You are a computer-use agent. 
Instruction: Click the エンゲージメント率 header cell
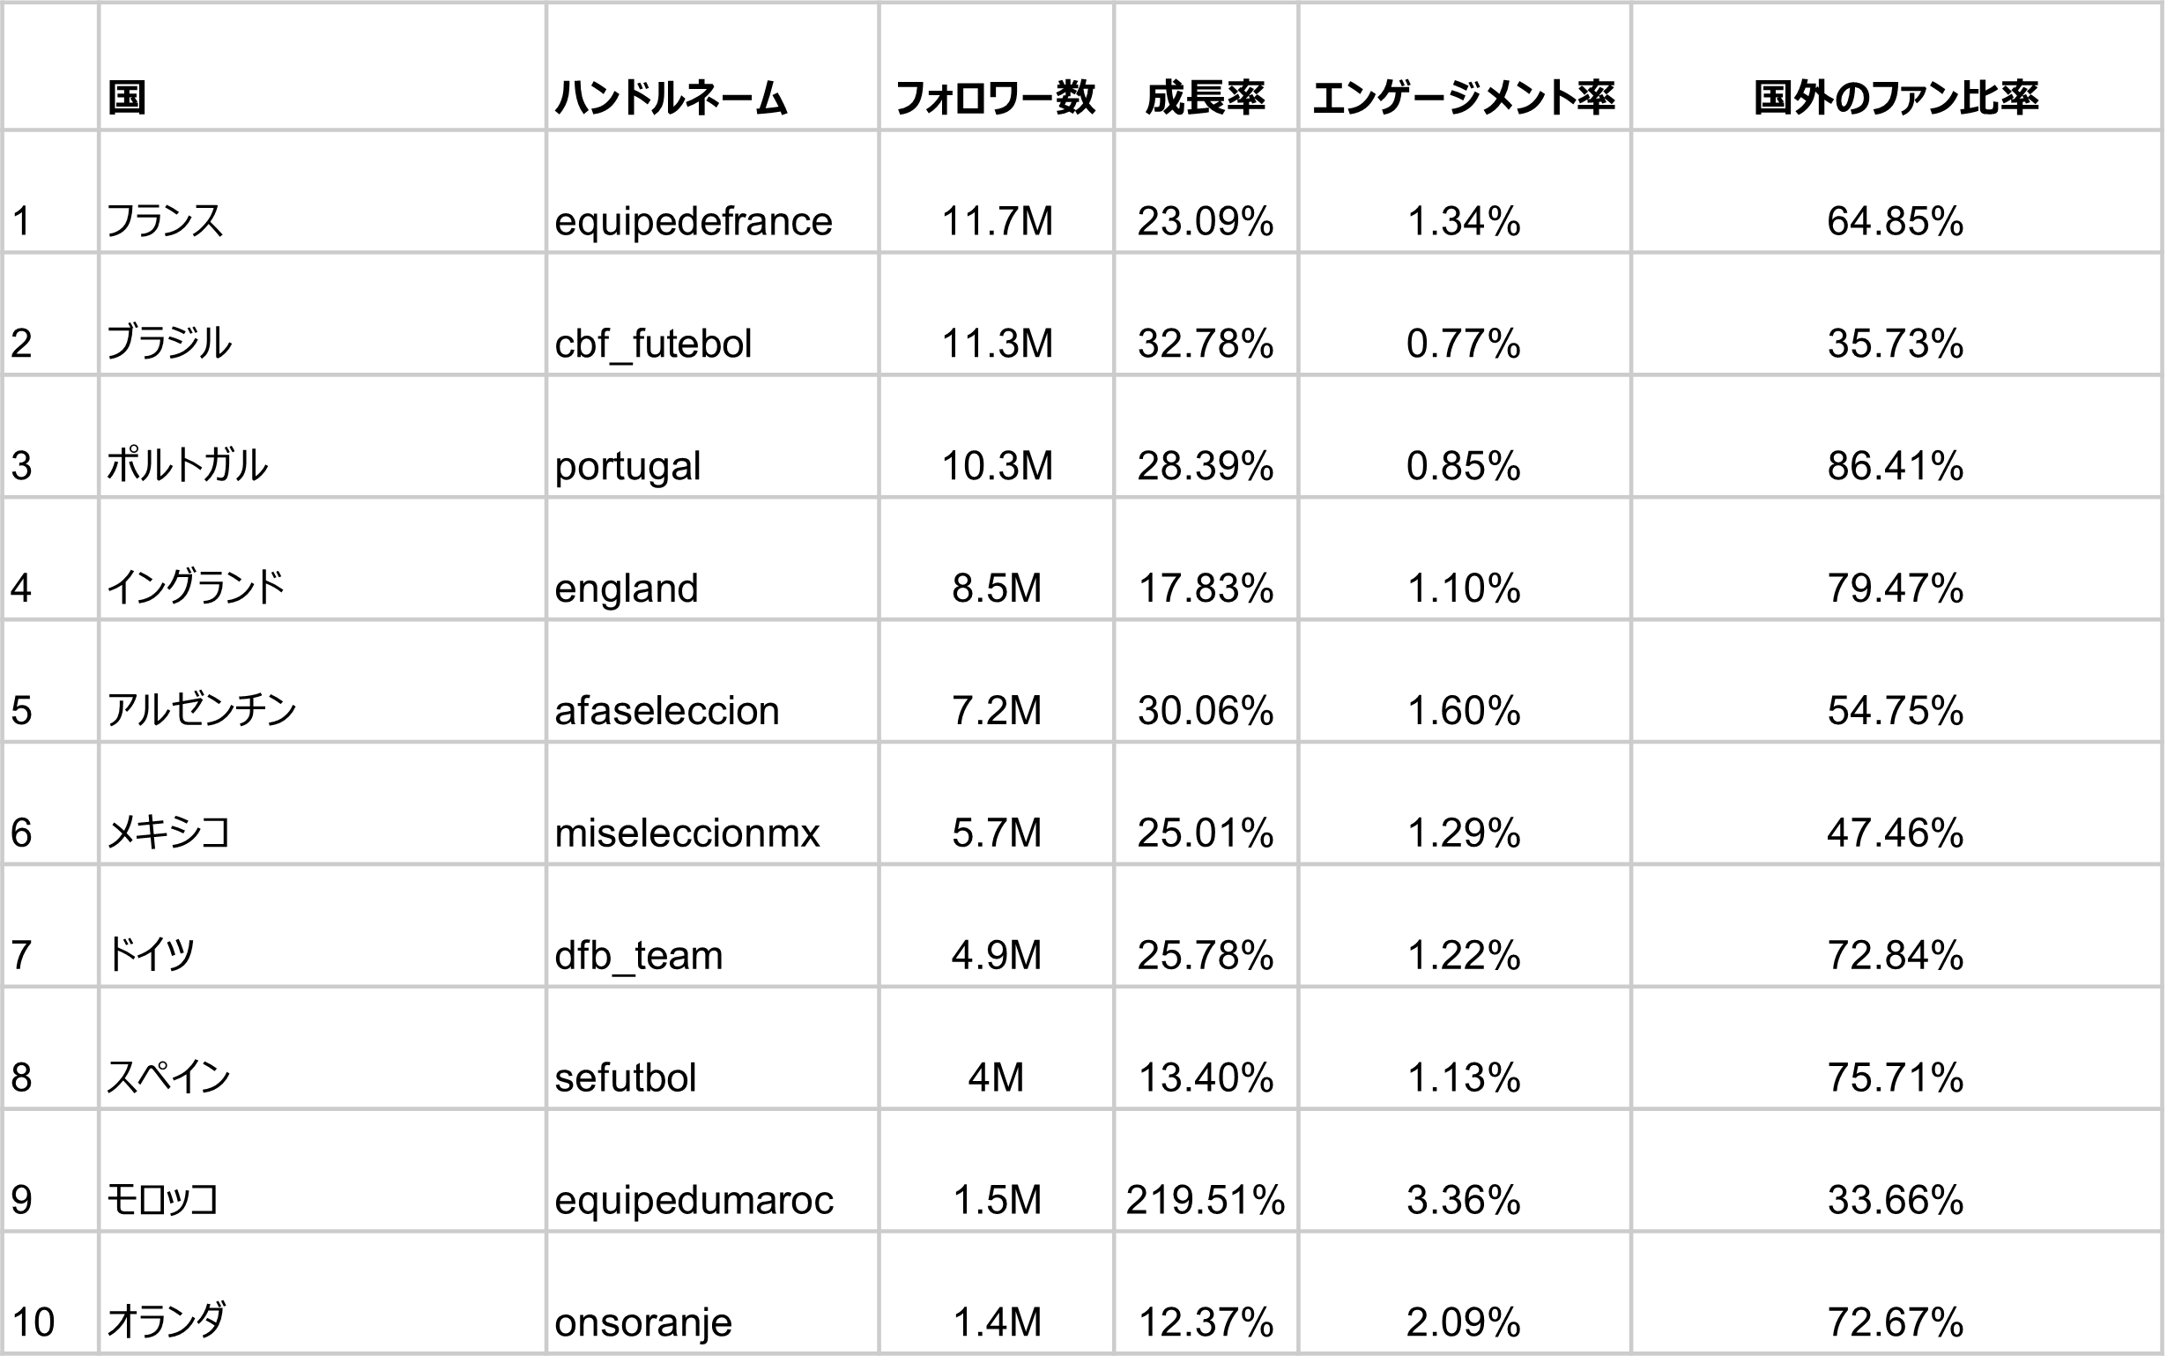pyautogui.click(x=1464, y=68)
